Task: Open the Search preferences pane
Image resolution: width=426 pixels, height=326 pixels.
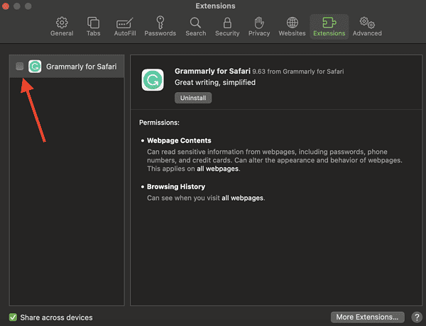Action: [x=195, y=26]
